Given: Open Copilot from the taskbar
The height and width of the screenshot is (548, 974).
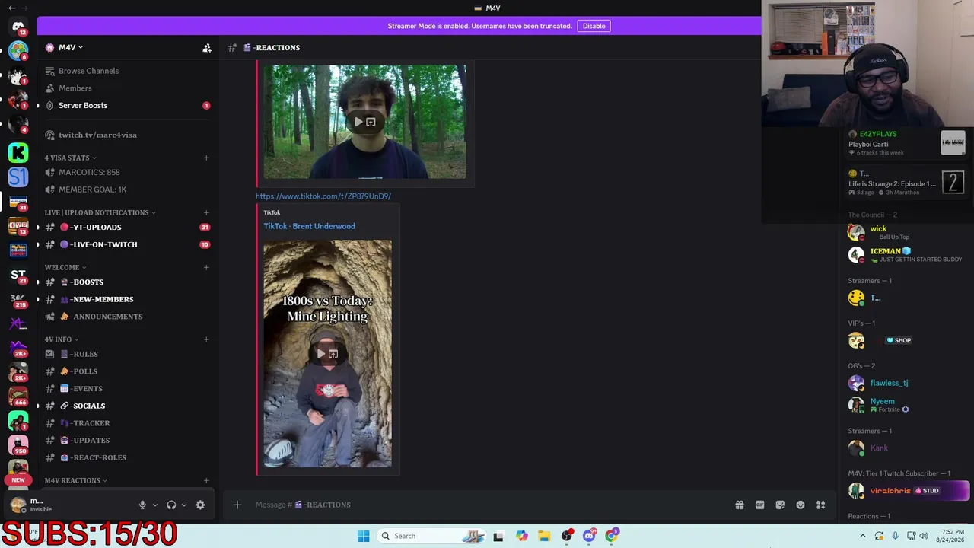Looking at the screenshot, I should [x=521, y=536].
